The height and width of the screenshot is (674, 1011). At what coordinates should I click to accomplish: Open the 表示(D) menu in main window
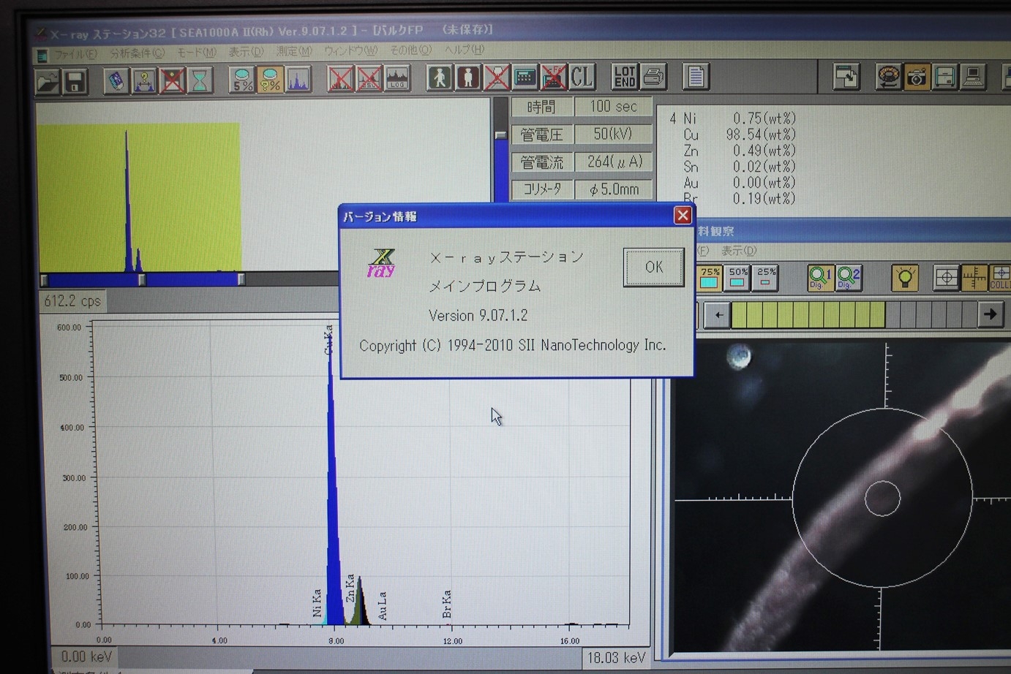click(246, 52)
